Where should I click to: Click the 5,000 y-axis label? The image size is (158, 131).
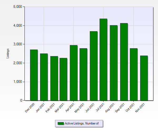[18, 7]
